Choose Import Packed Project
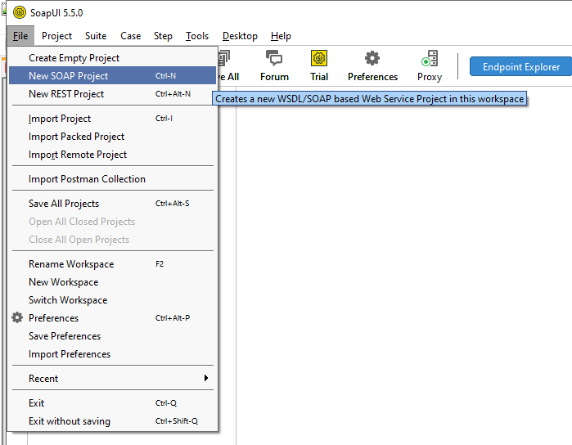 click(x=112, y=136)
